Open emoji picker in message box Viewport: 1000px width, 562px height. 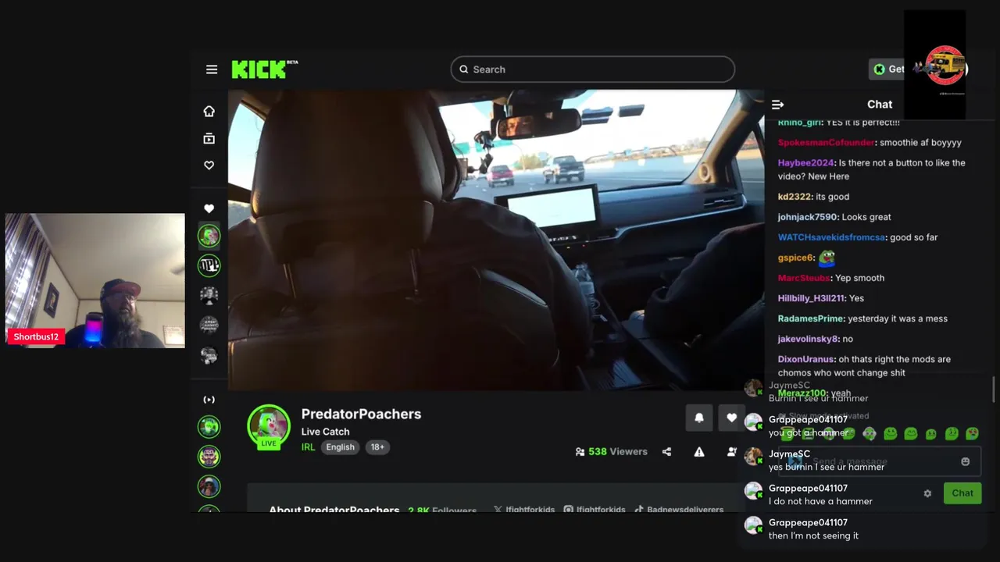(x=965, y=461)
